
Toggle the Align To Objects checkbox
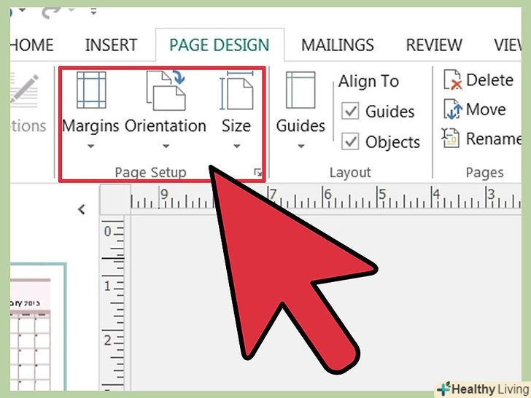tap(350, 141)
